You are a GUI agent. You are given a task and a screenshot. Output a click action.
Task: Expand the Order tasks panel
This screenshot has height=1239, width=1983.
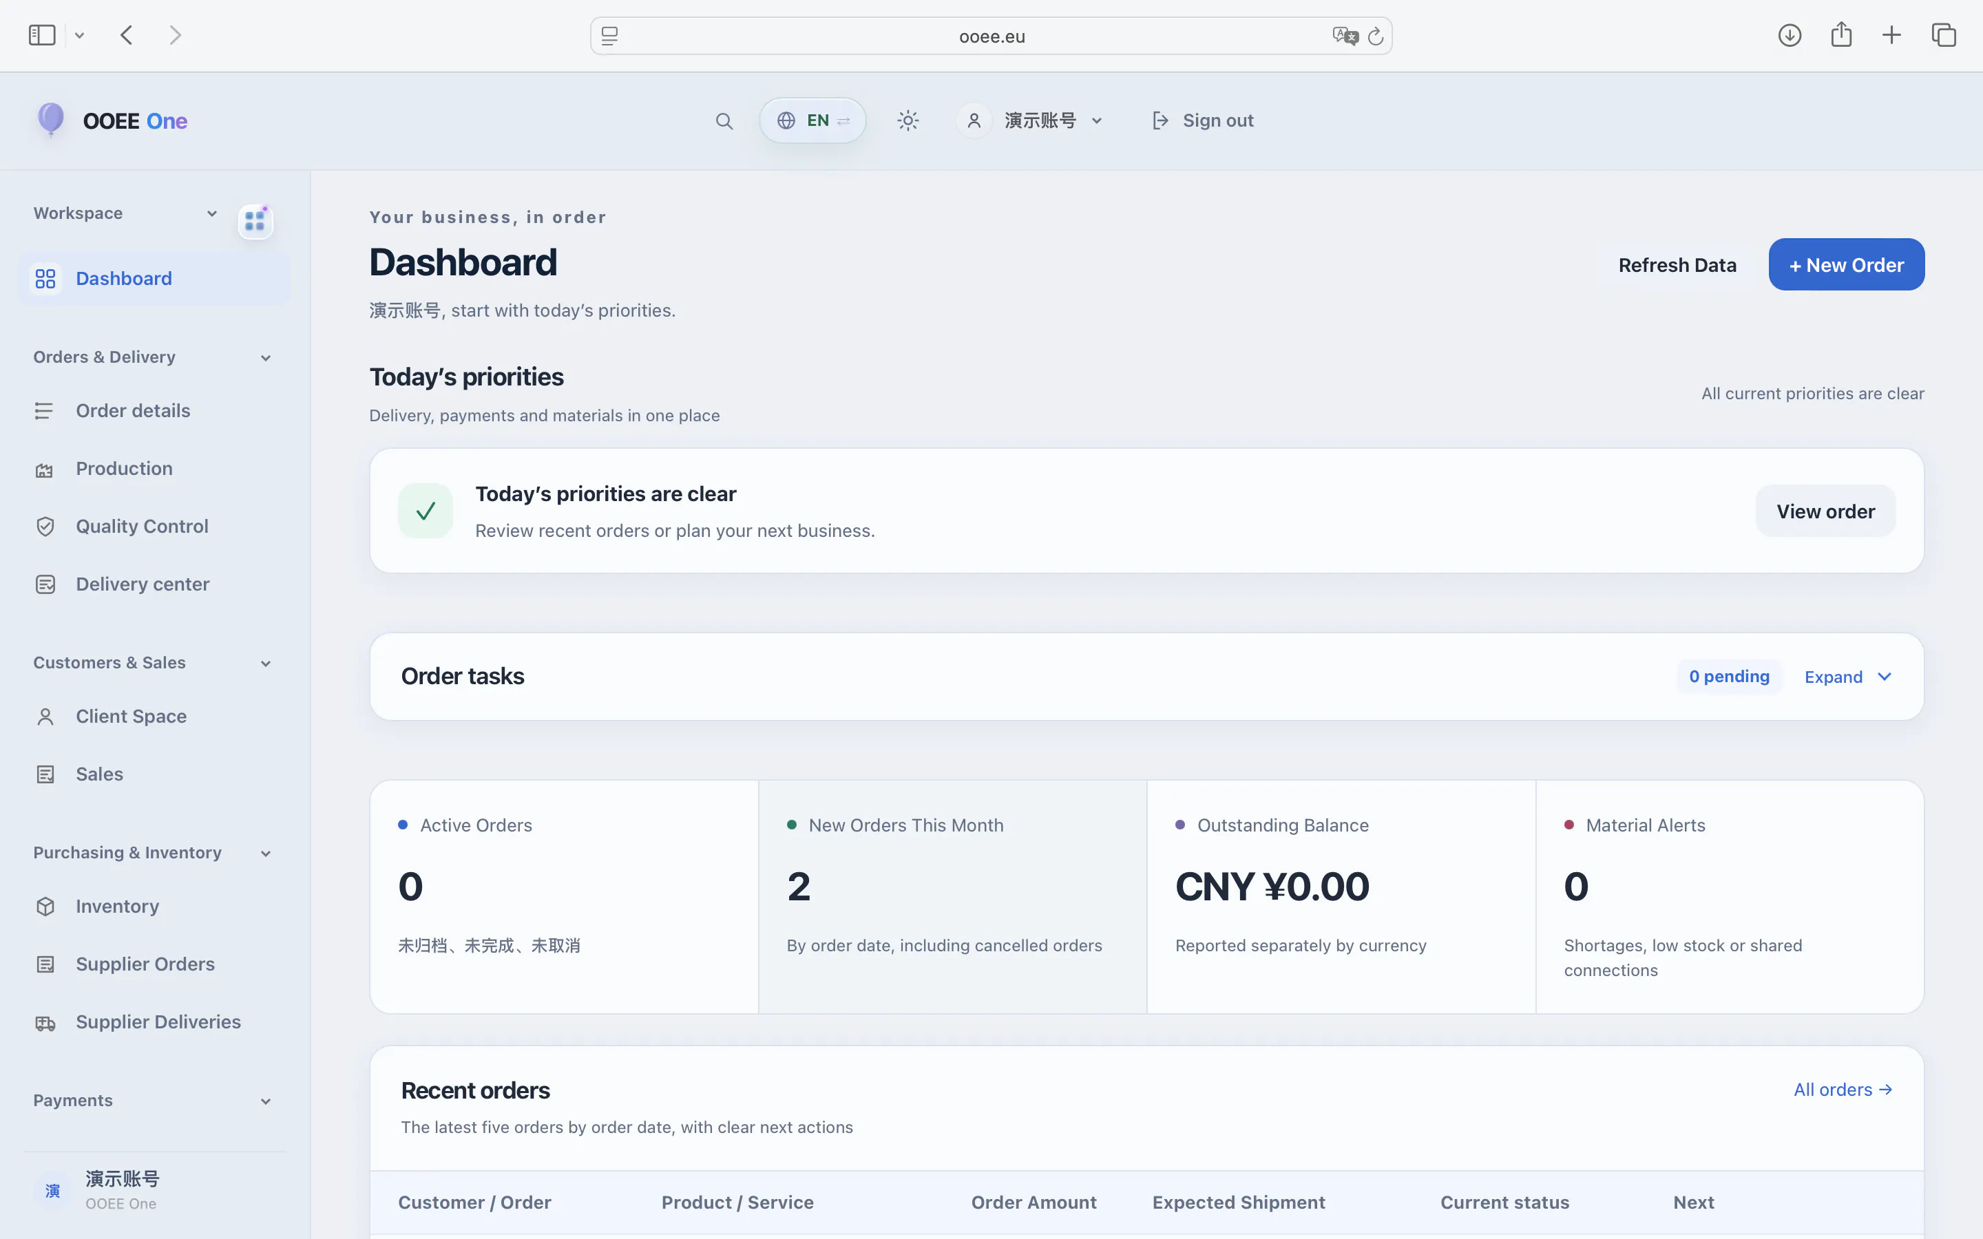(x=1848, y=677)
